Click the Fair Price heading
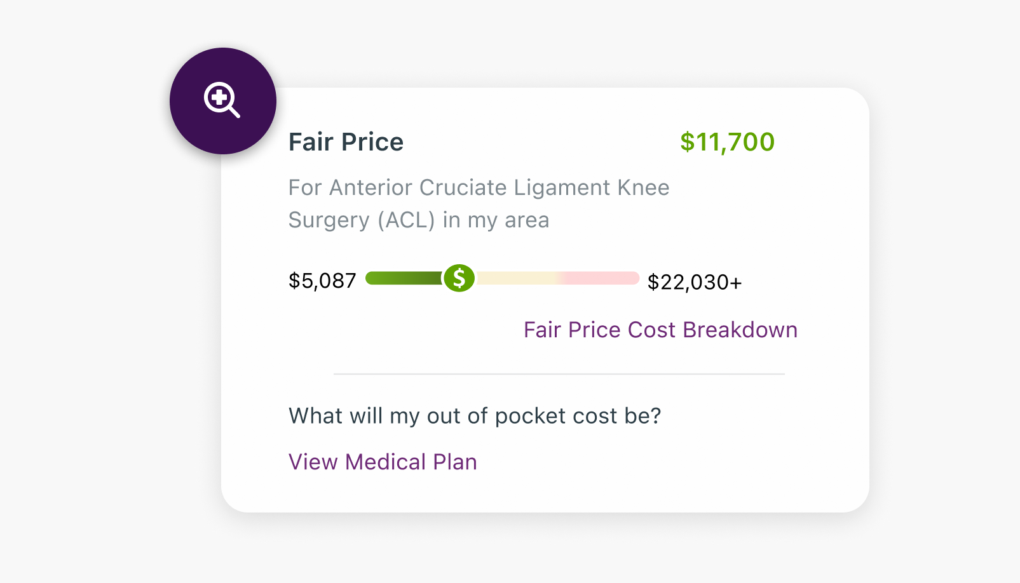Viewport: 1020px width, 583px height. click(x=346, y=142)
